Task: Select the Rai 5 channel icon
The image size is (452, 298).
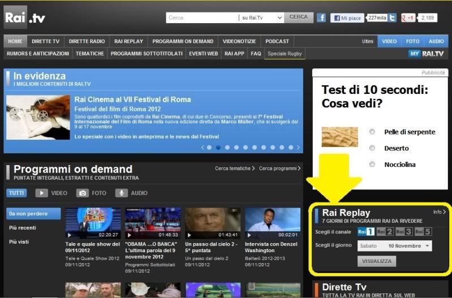Action: [423, 231]
